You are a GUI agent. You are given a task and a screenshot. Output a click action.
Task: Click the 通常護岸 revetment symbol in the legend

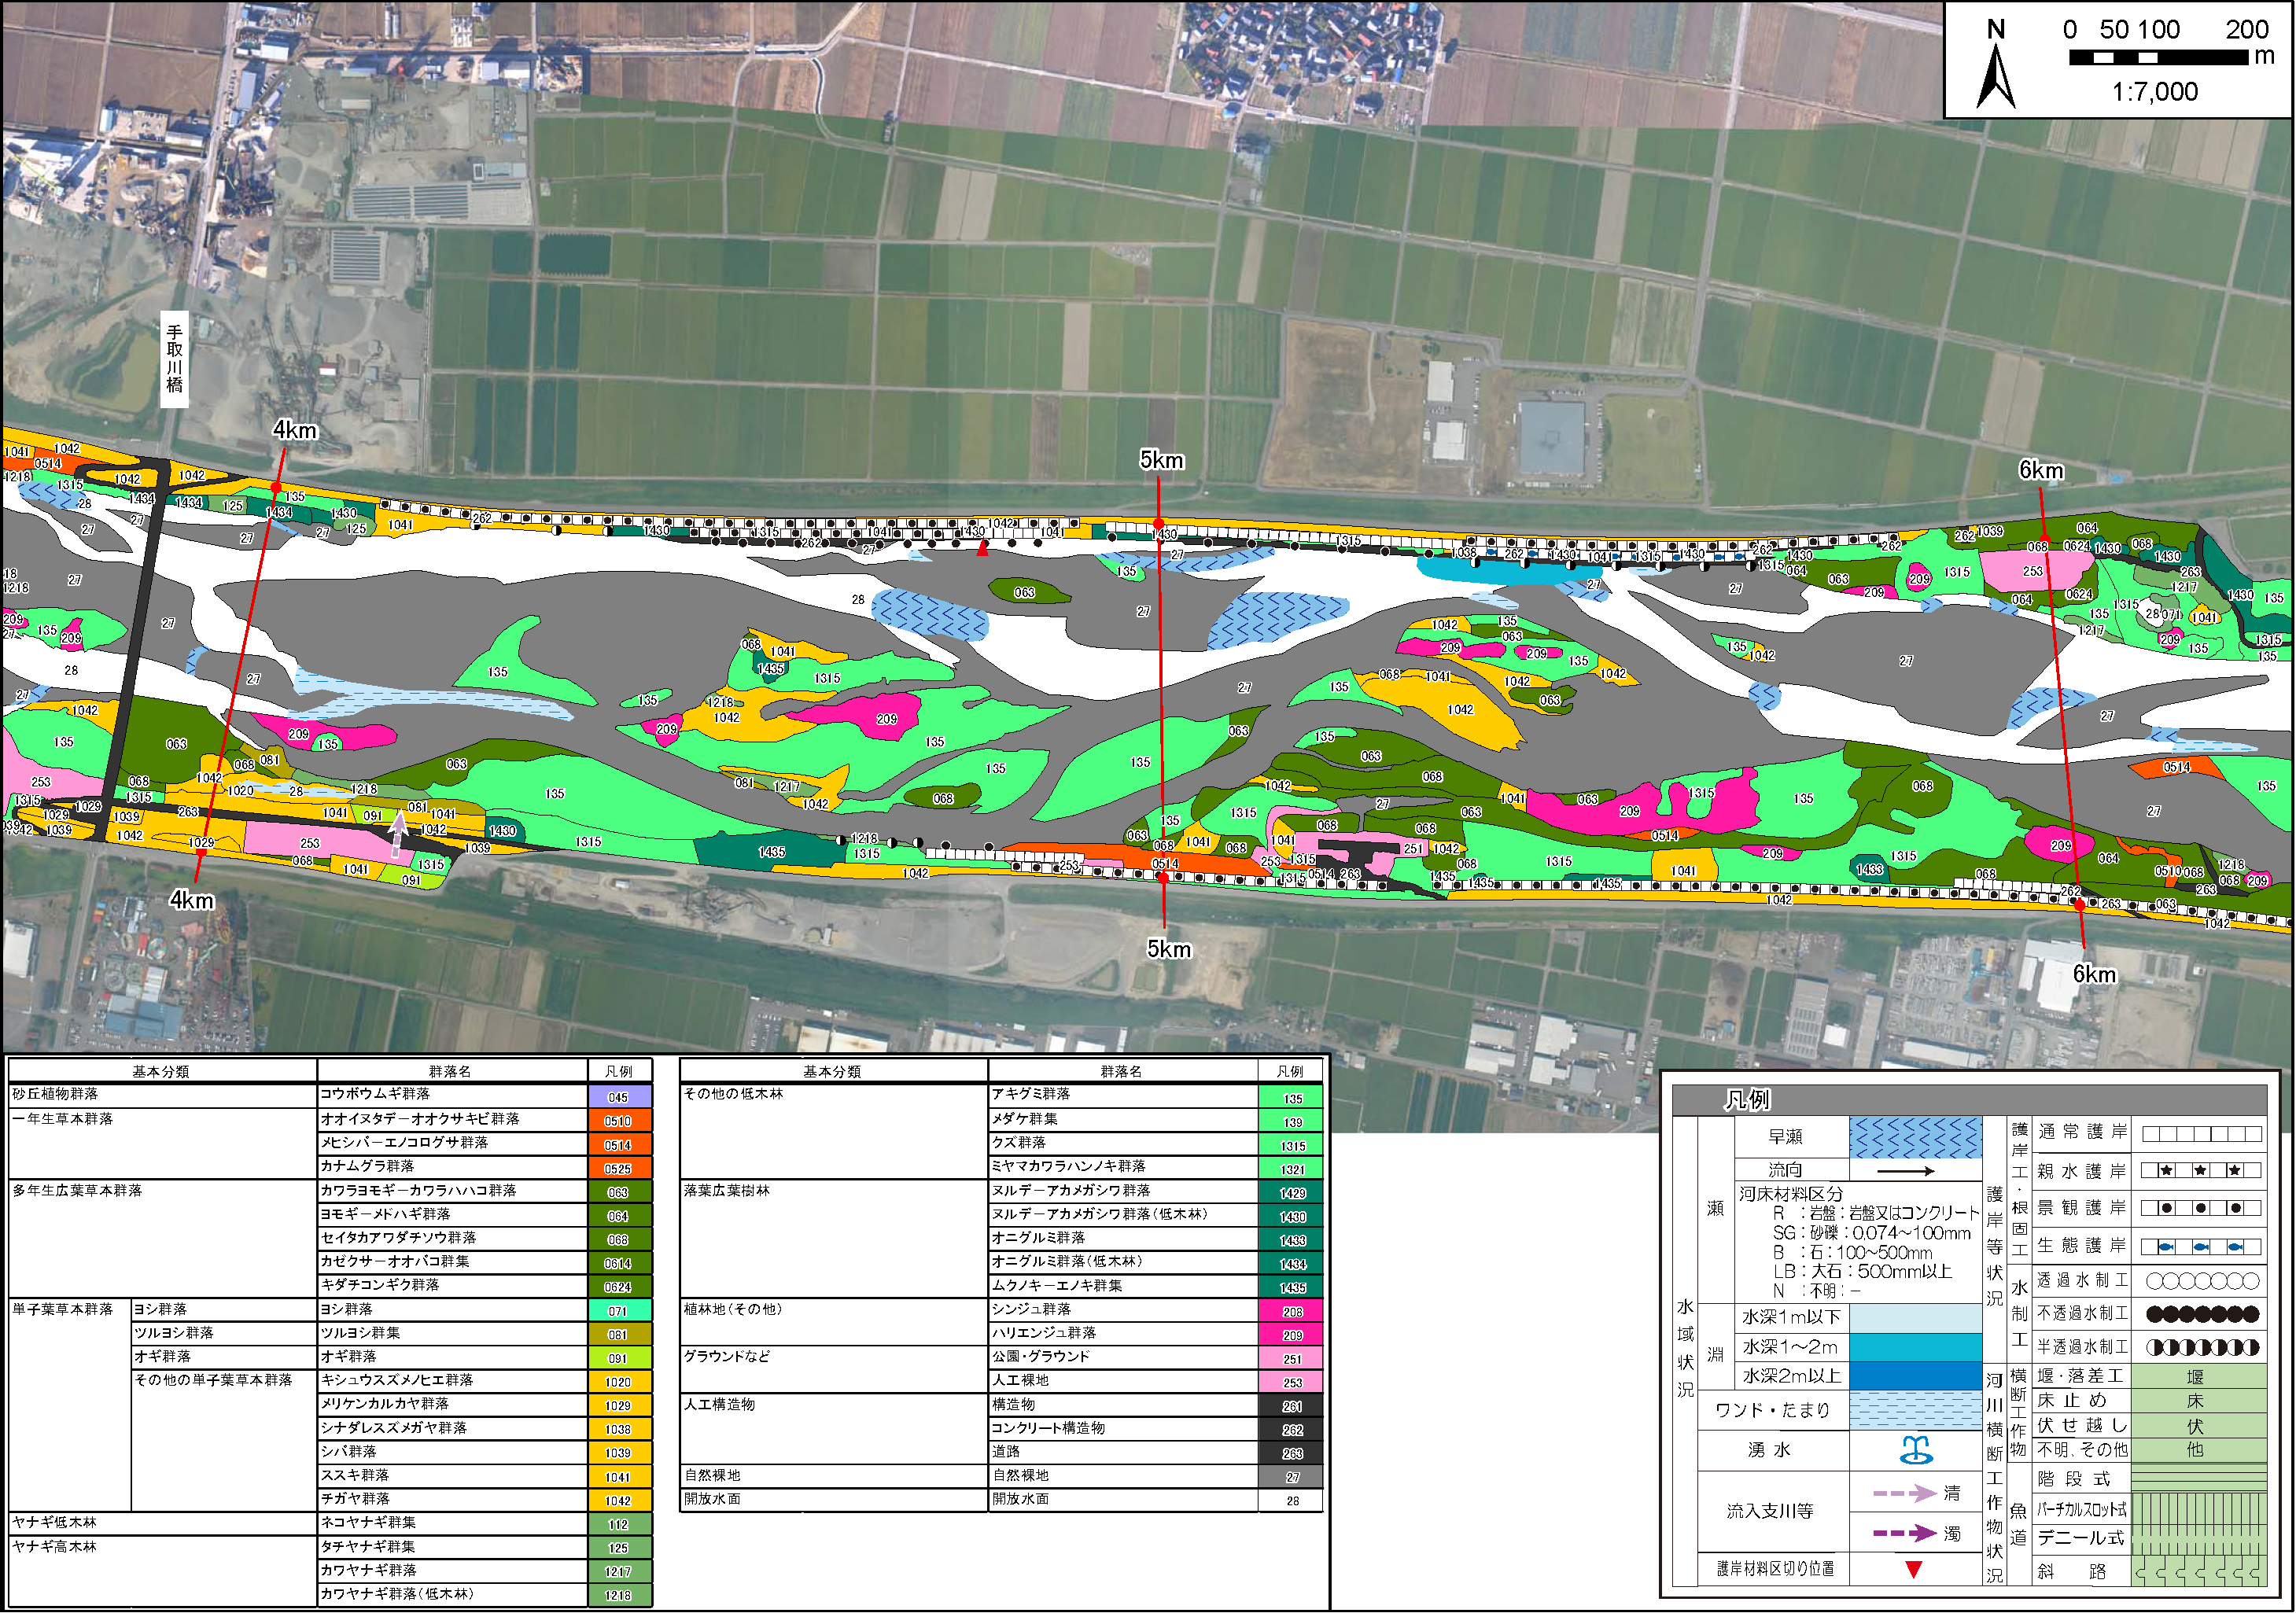point(2201,1134)
